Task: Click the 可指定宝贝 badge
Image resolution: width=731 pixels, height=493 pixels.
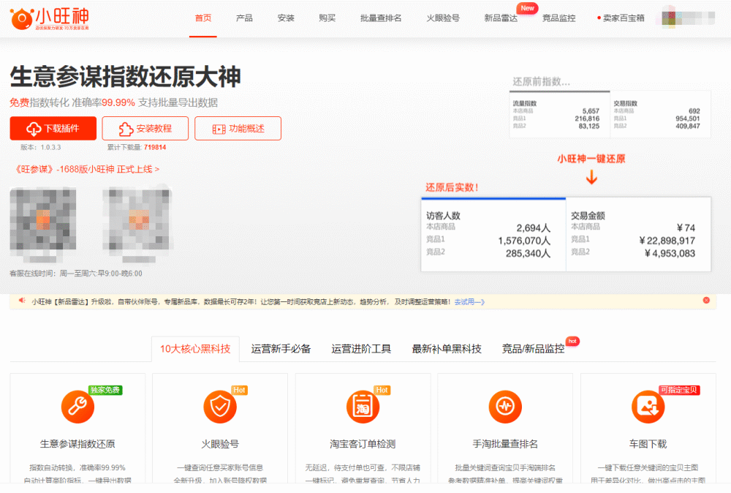Action: [679, 390]
